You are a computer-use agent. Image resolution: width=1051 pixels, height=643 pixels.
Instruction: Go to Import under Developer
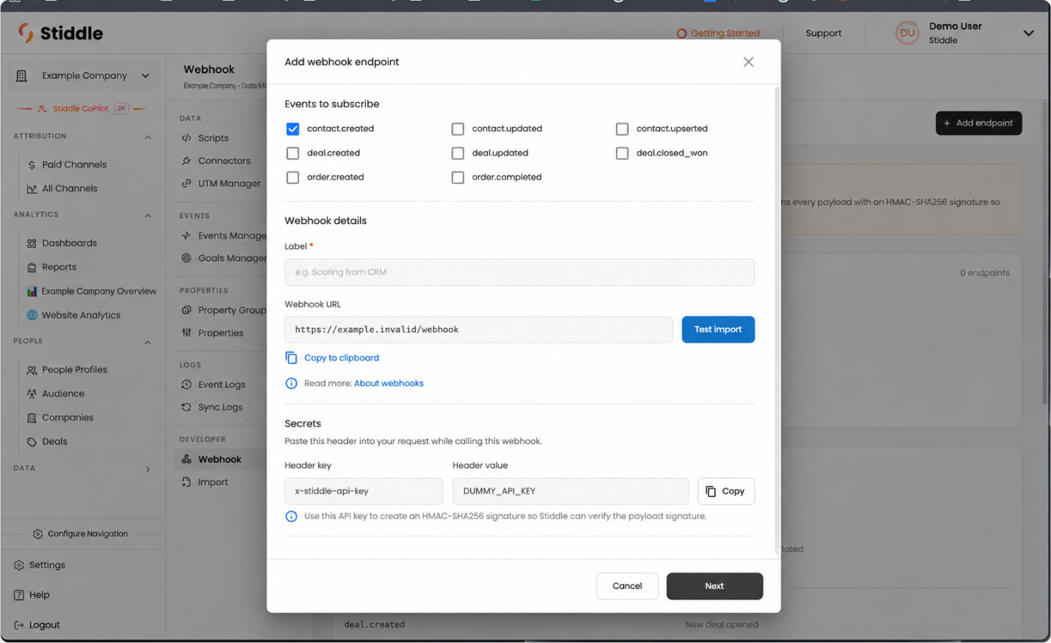coord(213,482)
